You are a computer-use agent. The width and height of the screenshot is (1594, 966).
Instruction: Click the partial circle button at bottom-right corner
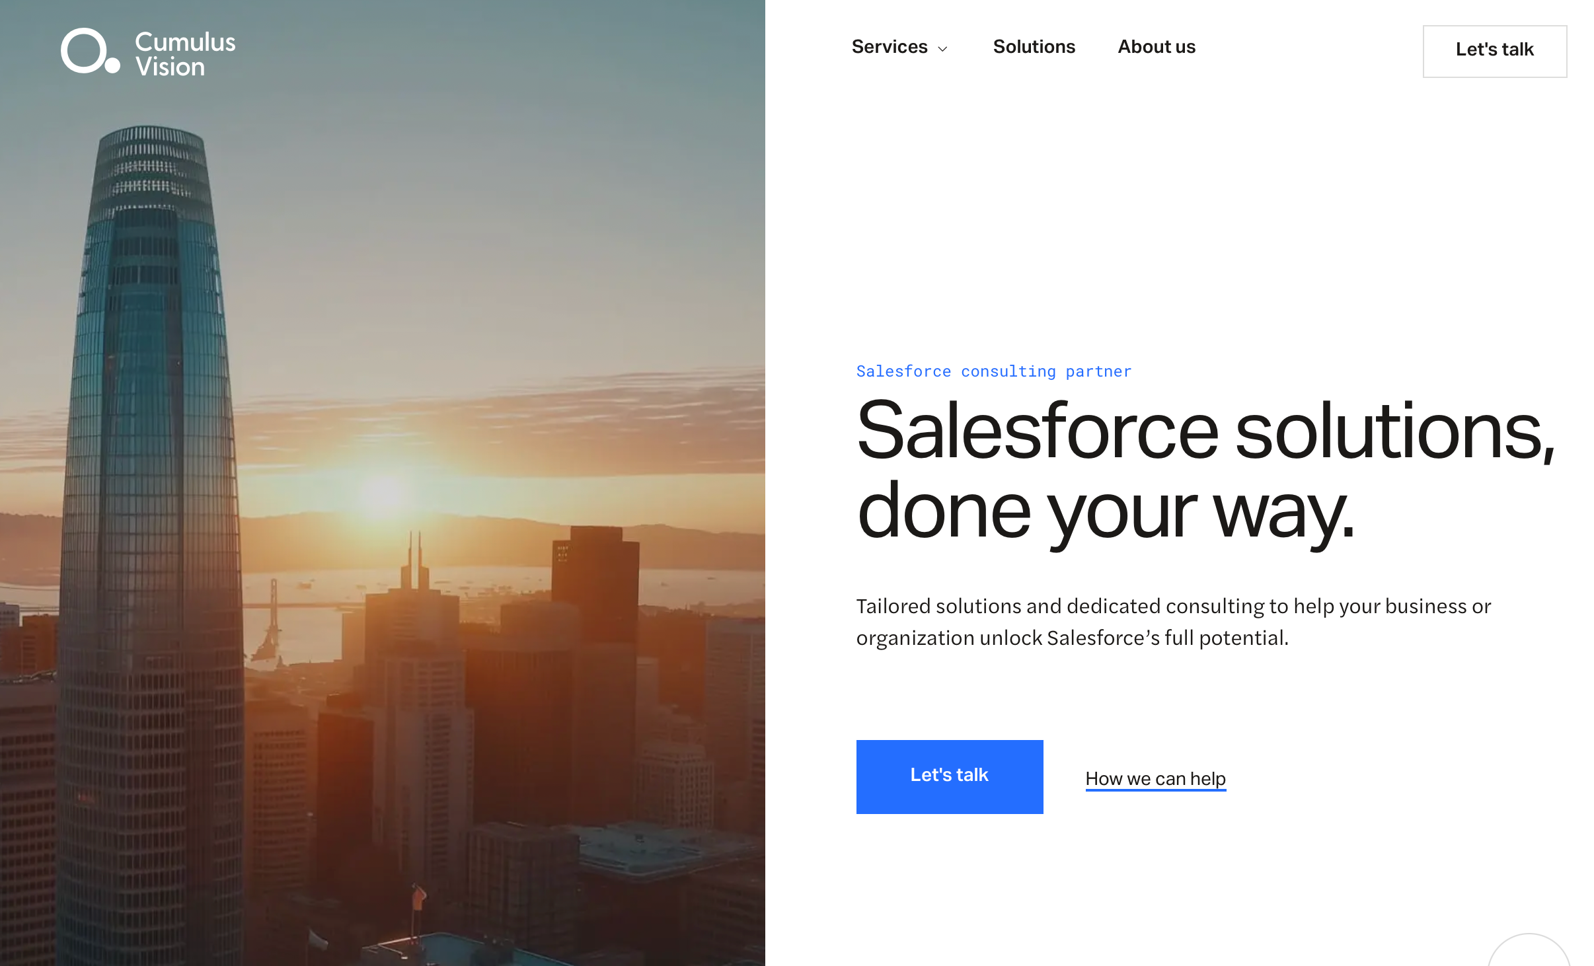[x=1529, y=950]
